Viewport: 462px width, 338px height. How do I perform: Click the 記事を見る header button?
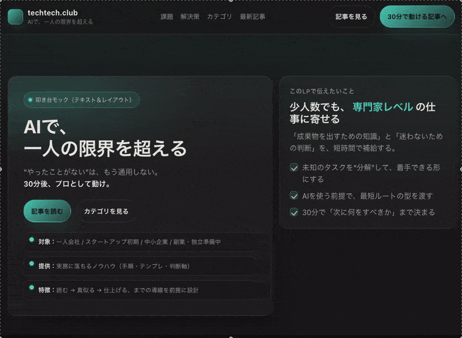tap(352, 17)
